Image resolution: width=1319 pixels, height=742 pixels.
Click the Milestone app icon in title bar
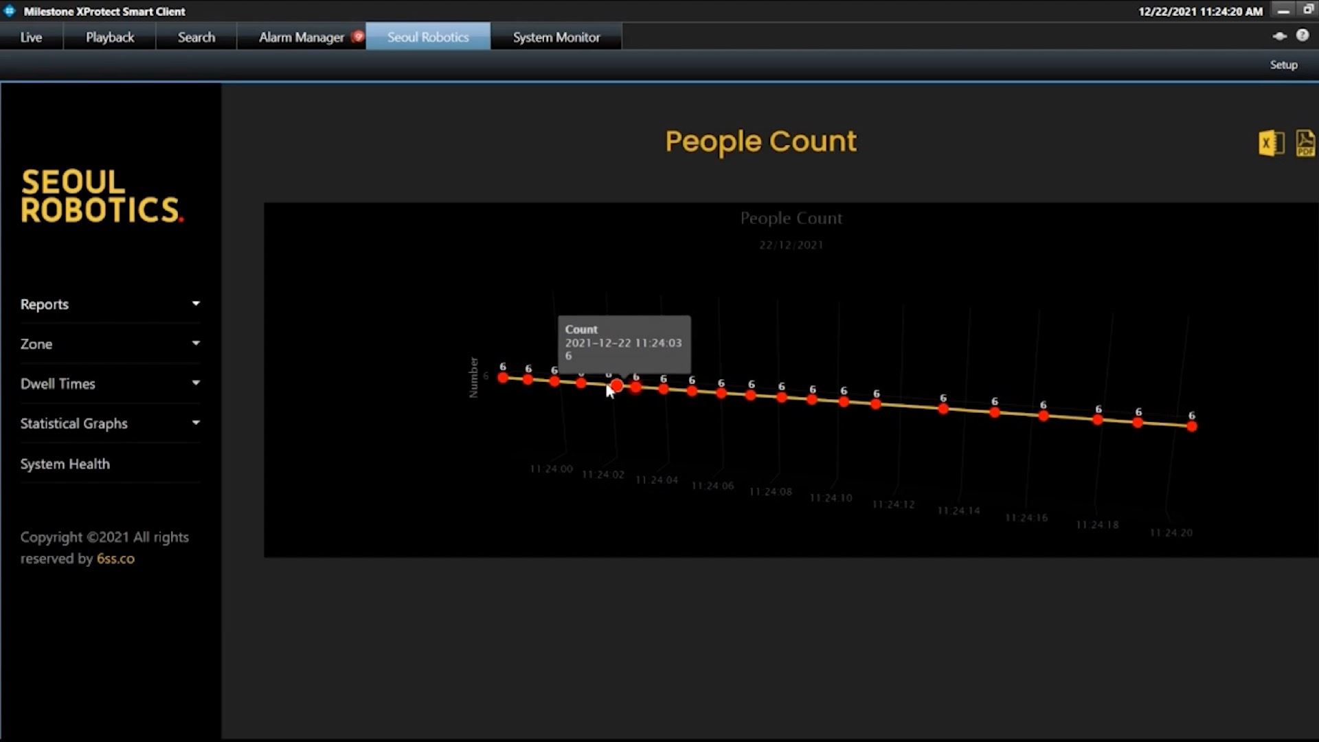[x=10, y=11]
